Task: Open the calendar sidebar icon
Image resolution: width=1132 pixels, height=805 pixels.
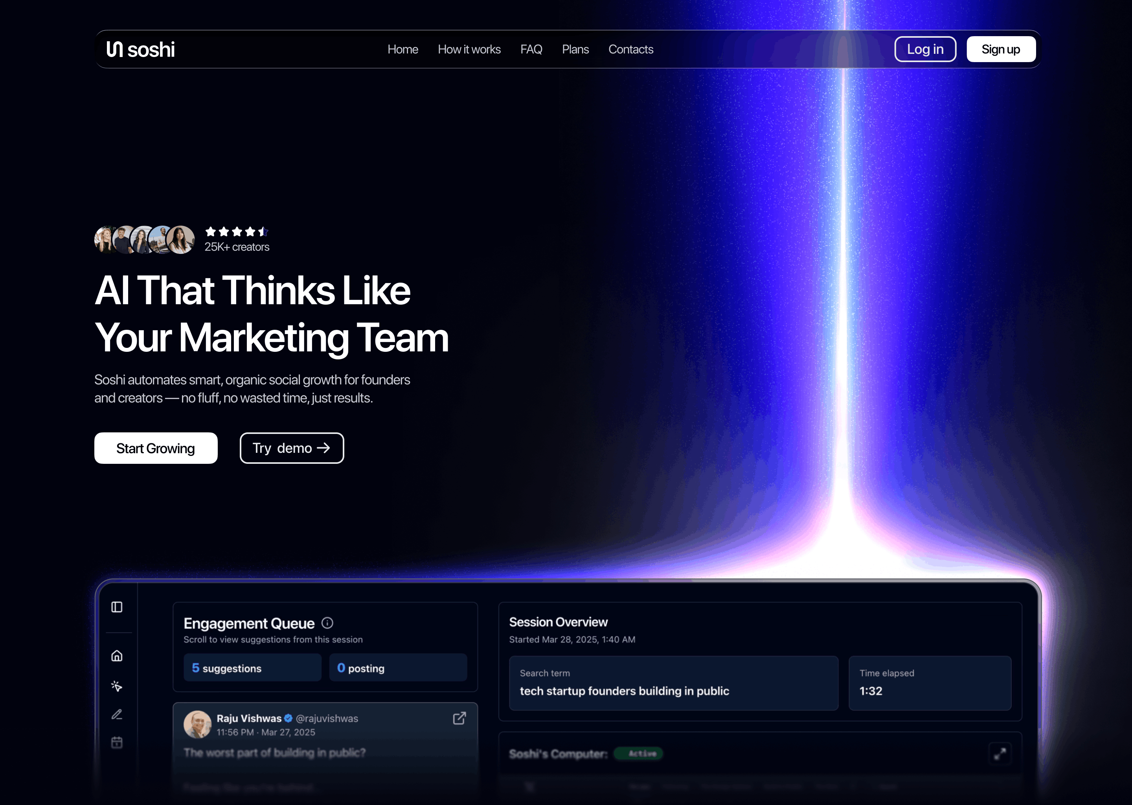Action: tap(116, 742)
